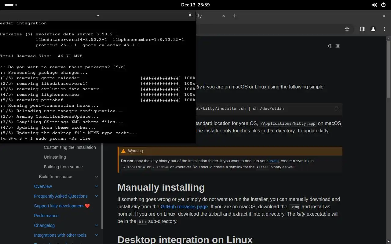Open Integrations with other tools page

[x=60, y=235]
